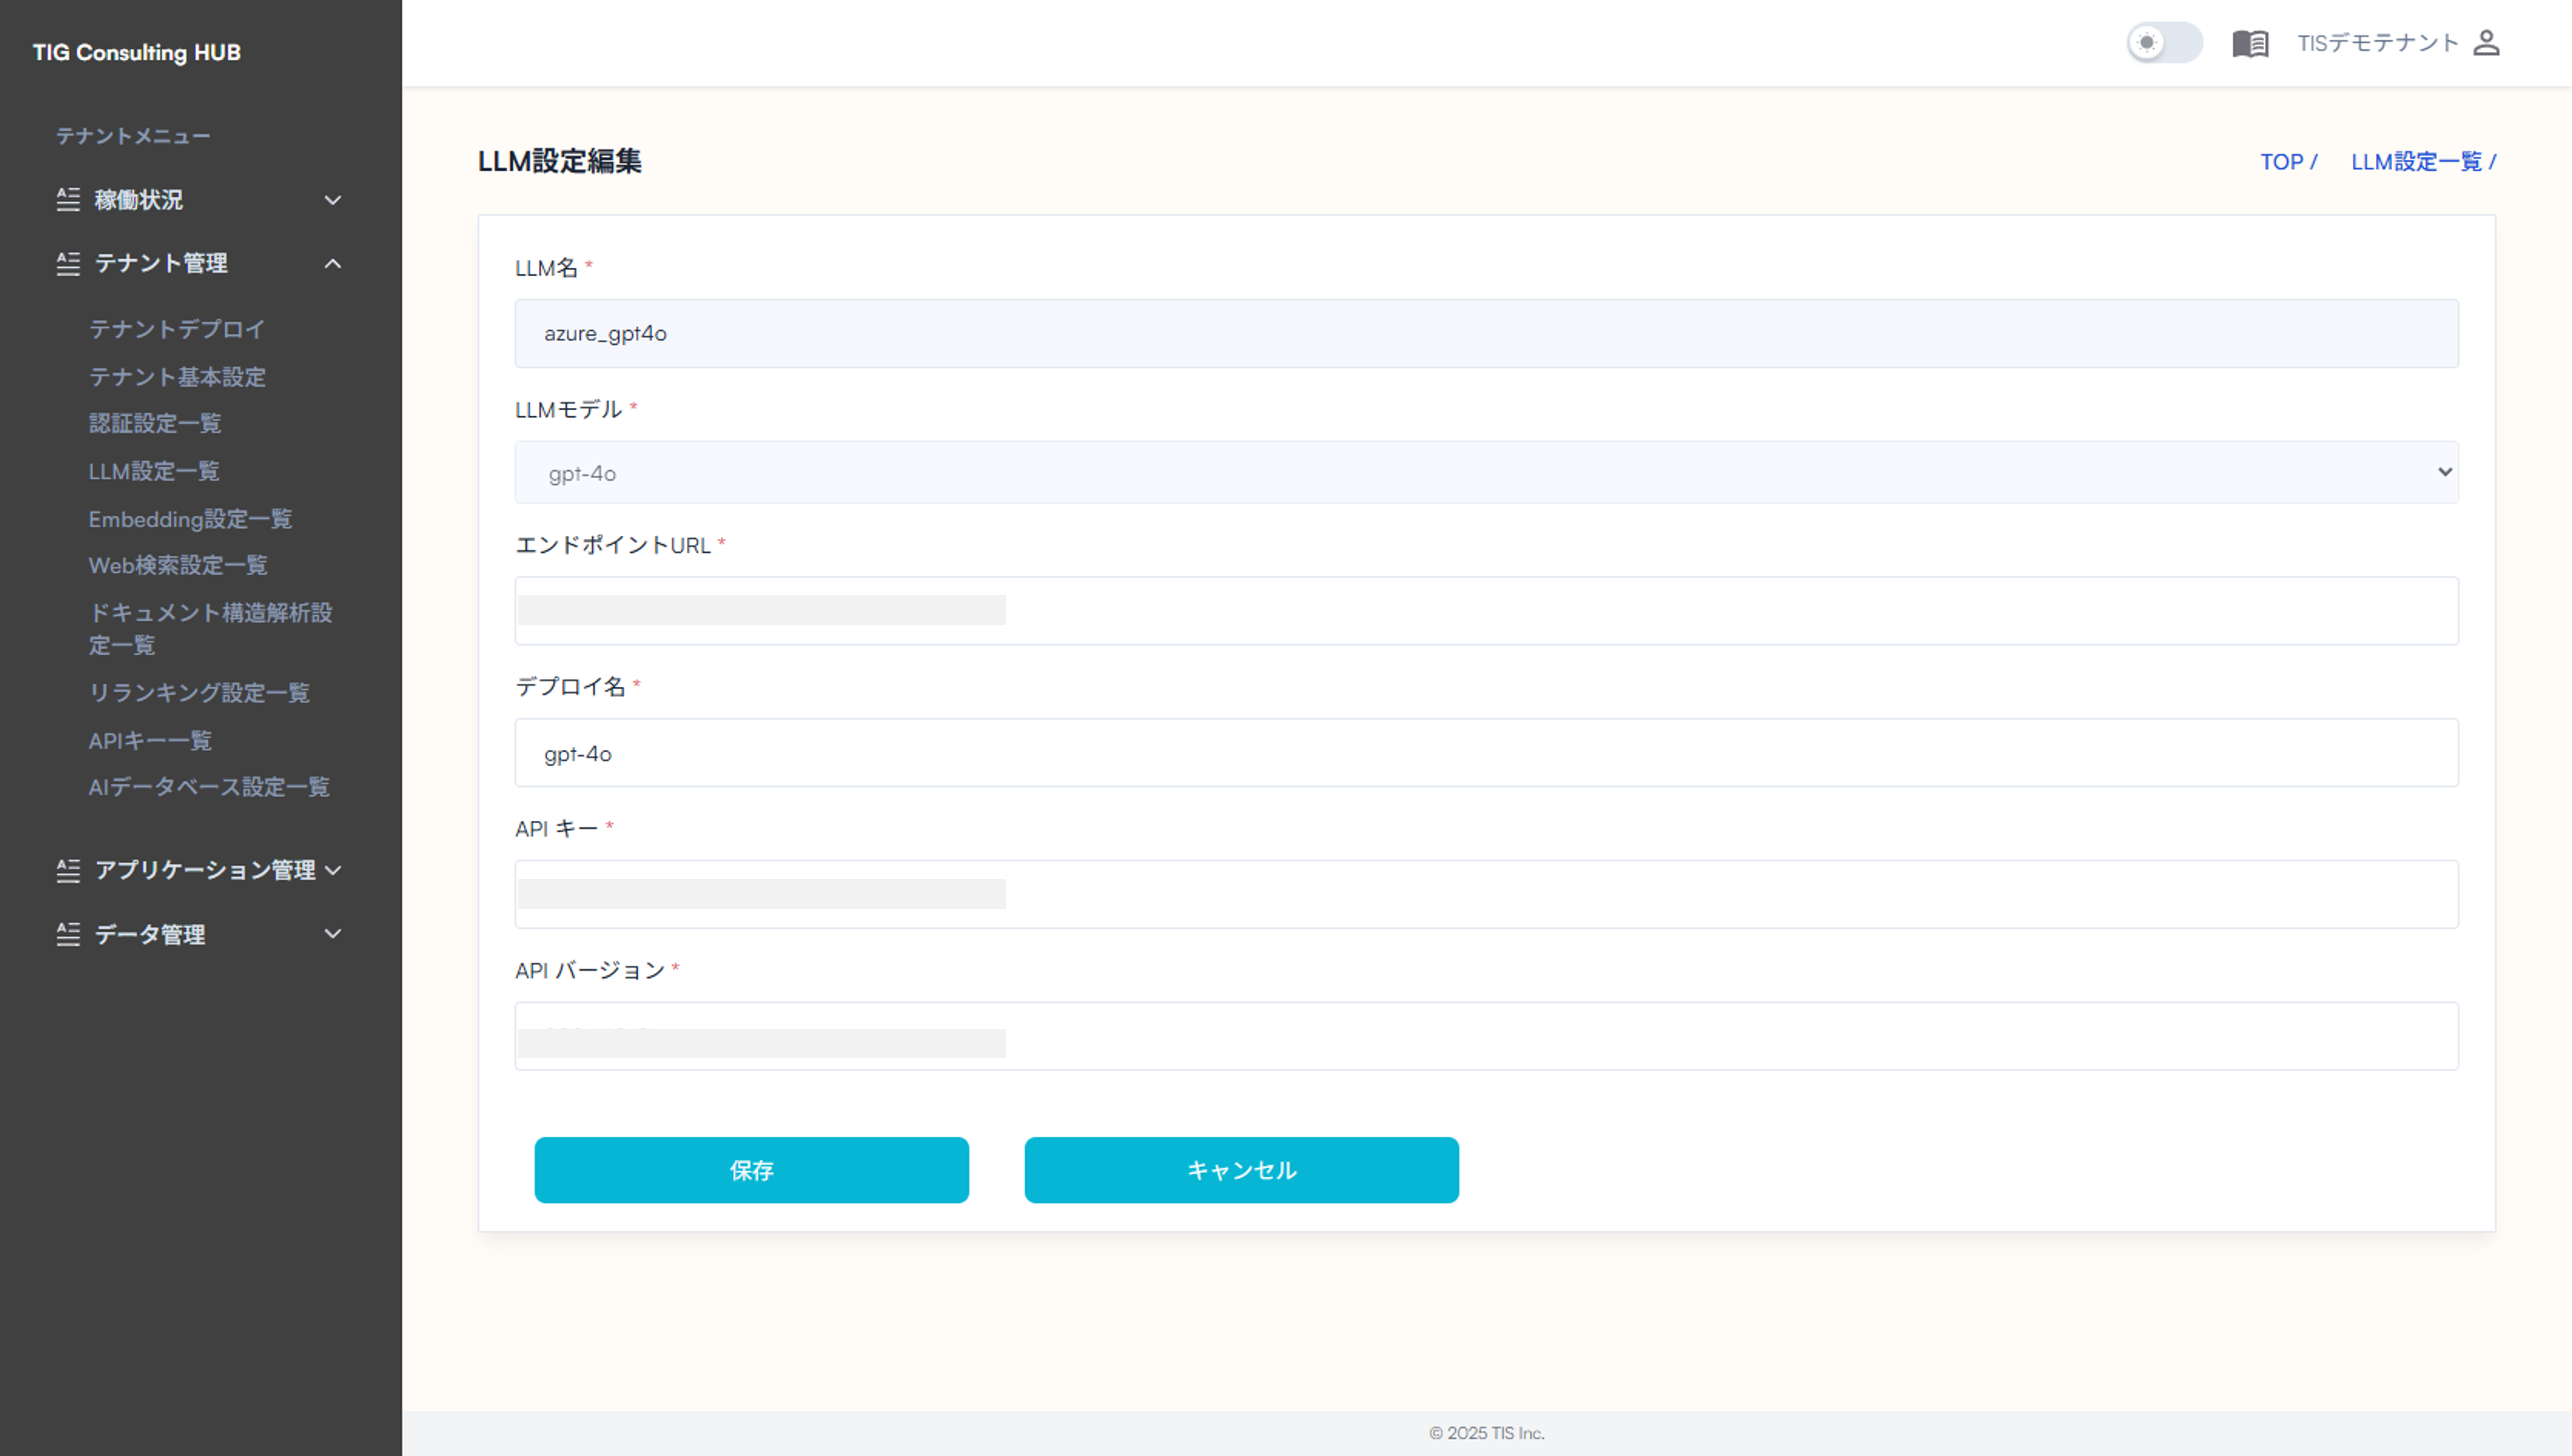The width and height of the screenshot is (2572, 1456).
Task: Expand the アプリケーション管理 chevron
Action: tap(333, 870)
